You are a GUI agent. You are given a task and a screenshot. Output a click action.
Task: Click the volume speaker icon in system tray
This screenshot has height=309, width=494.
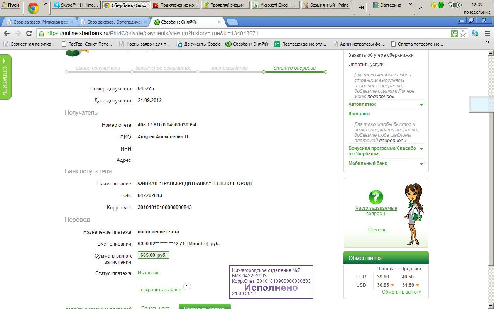tap(458, 5)
